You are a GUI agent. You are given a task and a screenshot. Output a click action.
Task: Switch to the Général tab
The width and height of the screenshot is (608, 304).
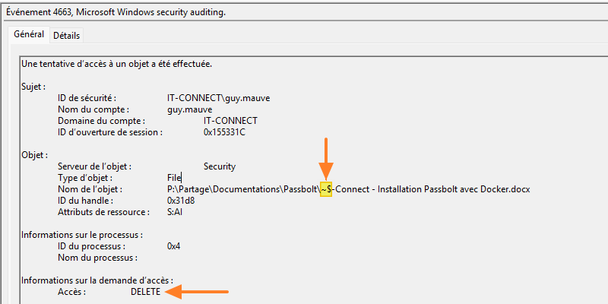tap(29, 35)
